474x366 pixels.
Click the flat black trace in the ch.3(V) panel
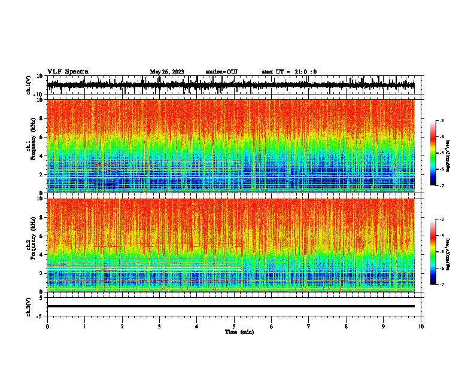click(x=231, y=306)
